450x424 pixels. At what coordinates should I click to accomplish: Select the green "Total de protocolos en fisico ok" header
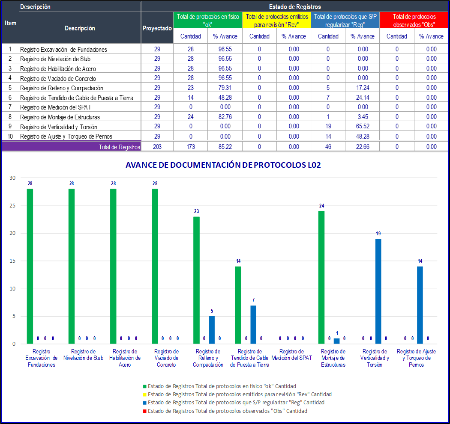point(207,20)
